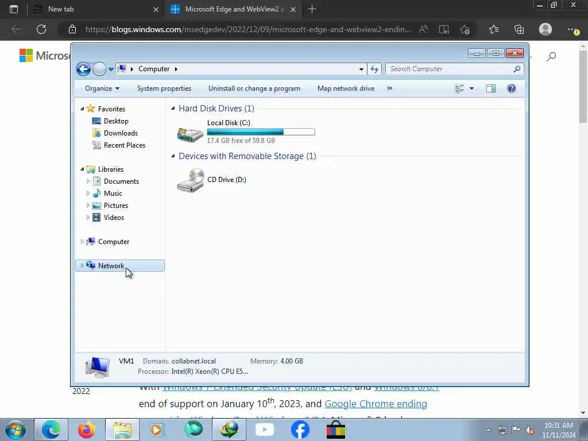Click the Local Disk (C:) usage bar
The height and width of the screenshot is (441, 588).
[x=261, y=131]
